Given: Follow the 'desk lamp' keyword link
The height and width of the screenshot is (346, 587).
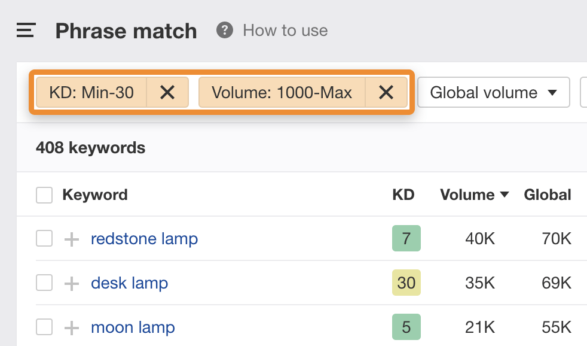Looking at the screenshot, I should (x=129, y=283).
